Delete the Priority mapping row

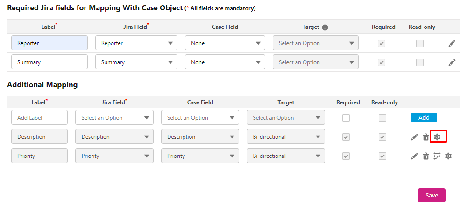coord(426,156)
